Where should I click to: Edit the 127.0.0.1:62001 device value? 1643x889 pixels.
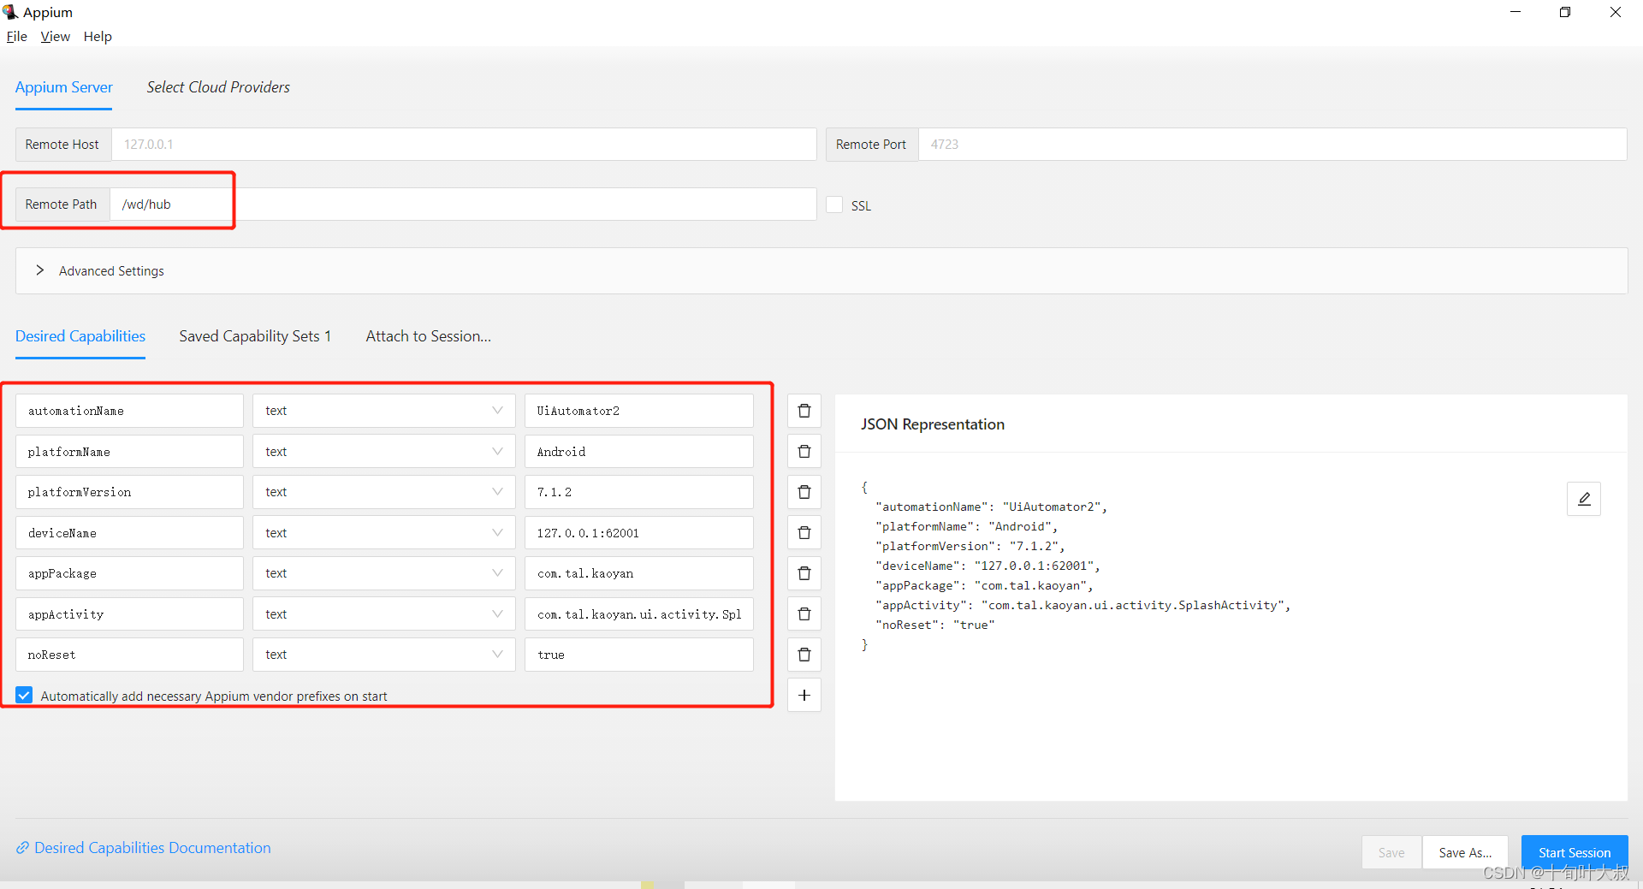point(638,532)
